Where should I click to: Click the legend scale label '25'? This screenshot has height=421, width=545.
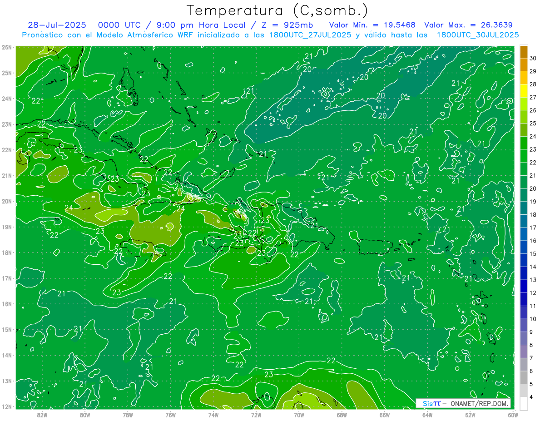click(533, 123)
